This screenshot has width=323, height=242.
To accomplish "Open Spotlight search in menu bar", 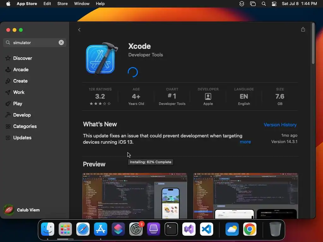I will [x=264, y=4].
